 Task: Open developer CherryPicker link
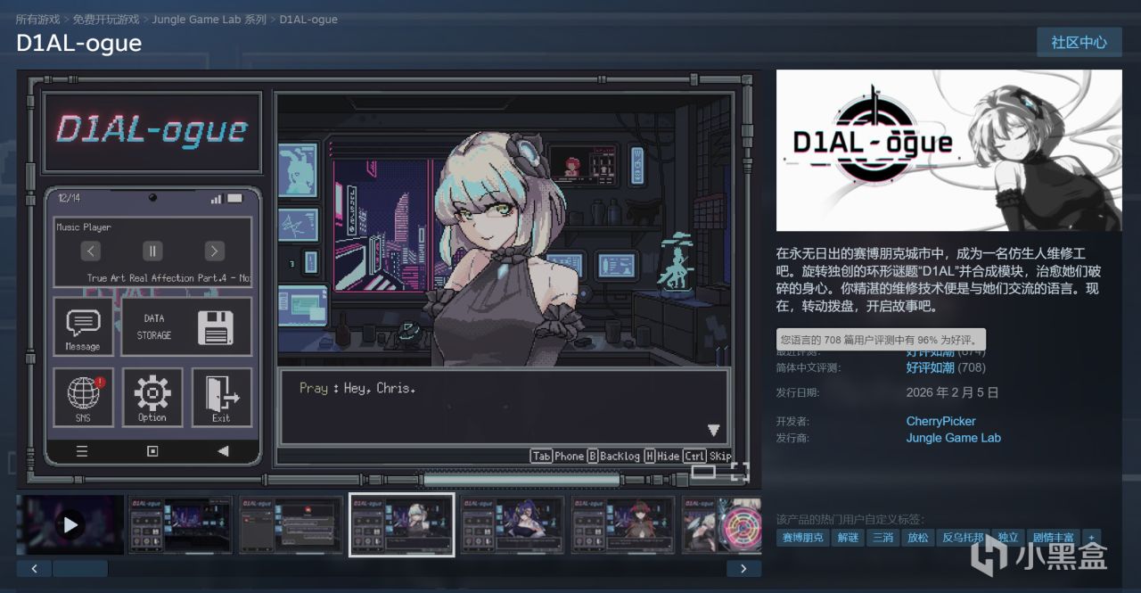[x=941, y=421]
